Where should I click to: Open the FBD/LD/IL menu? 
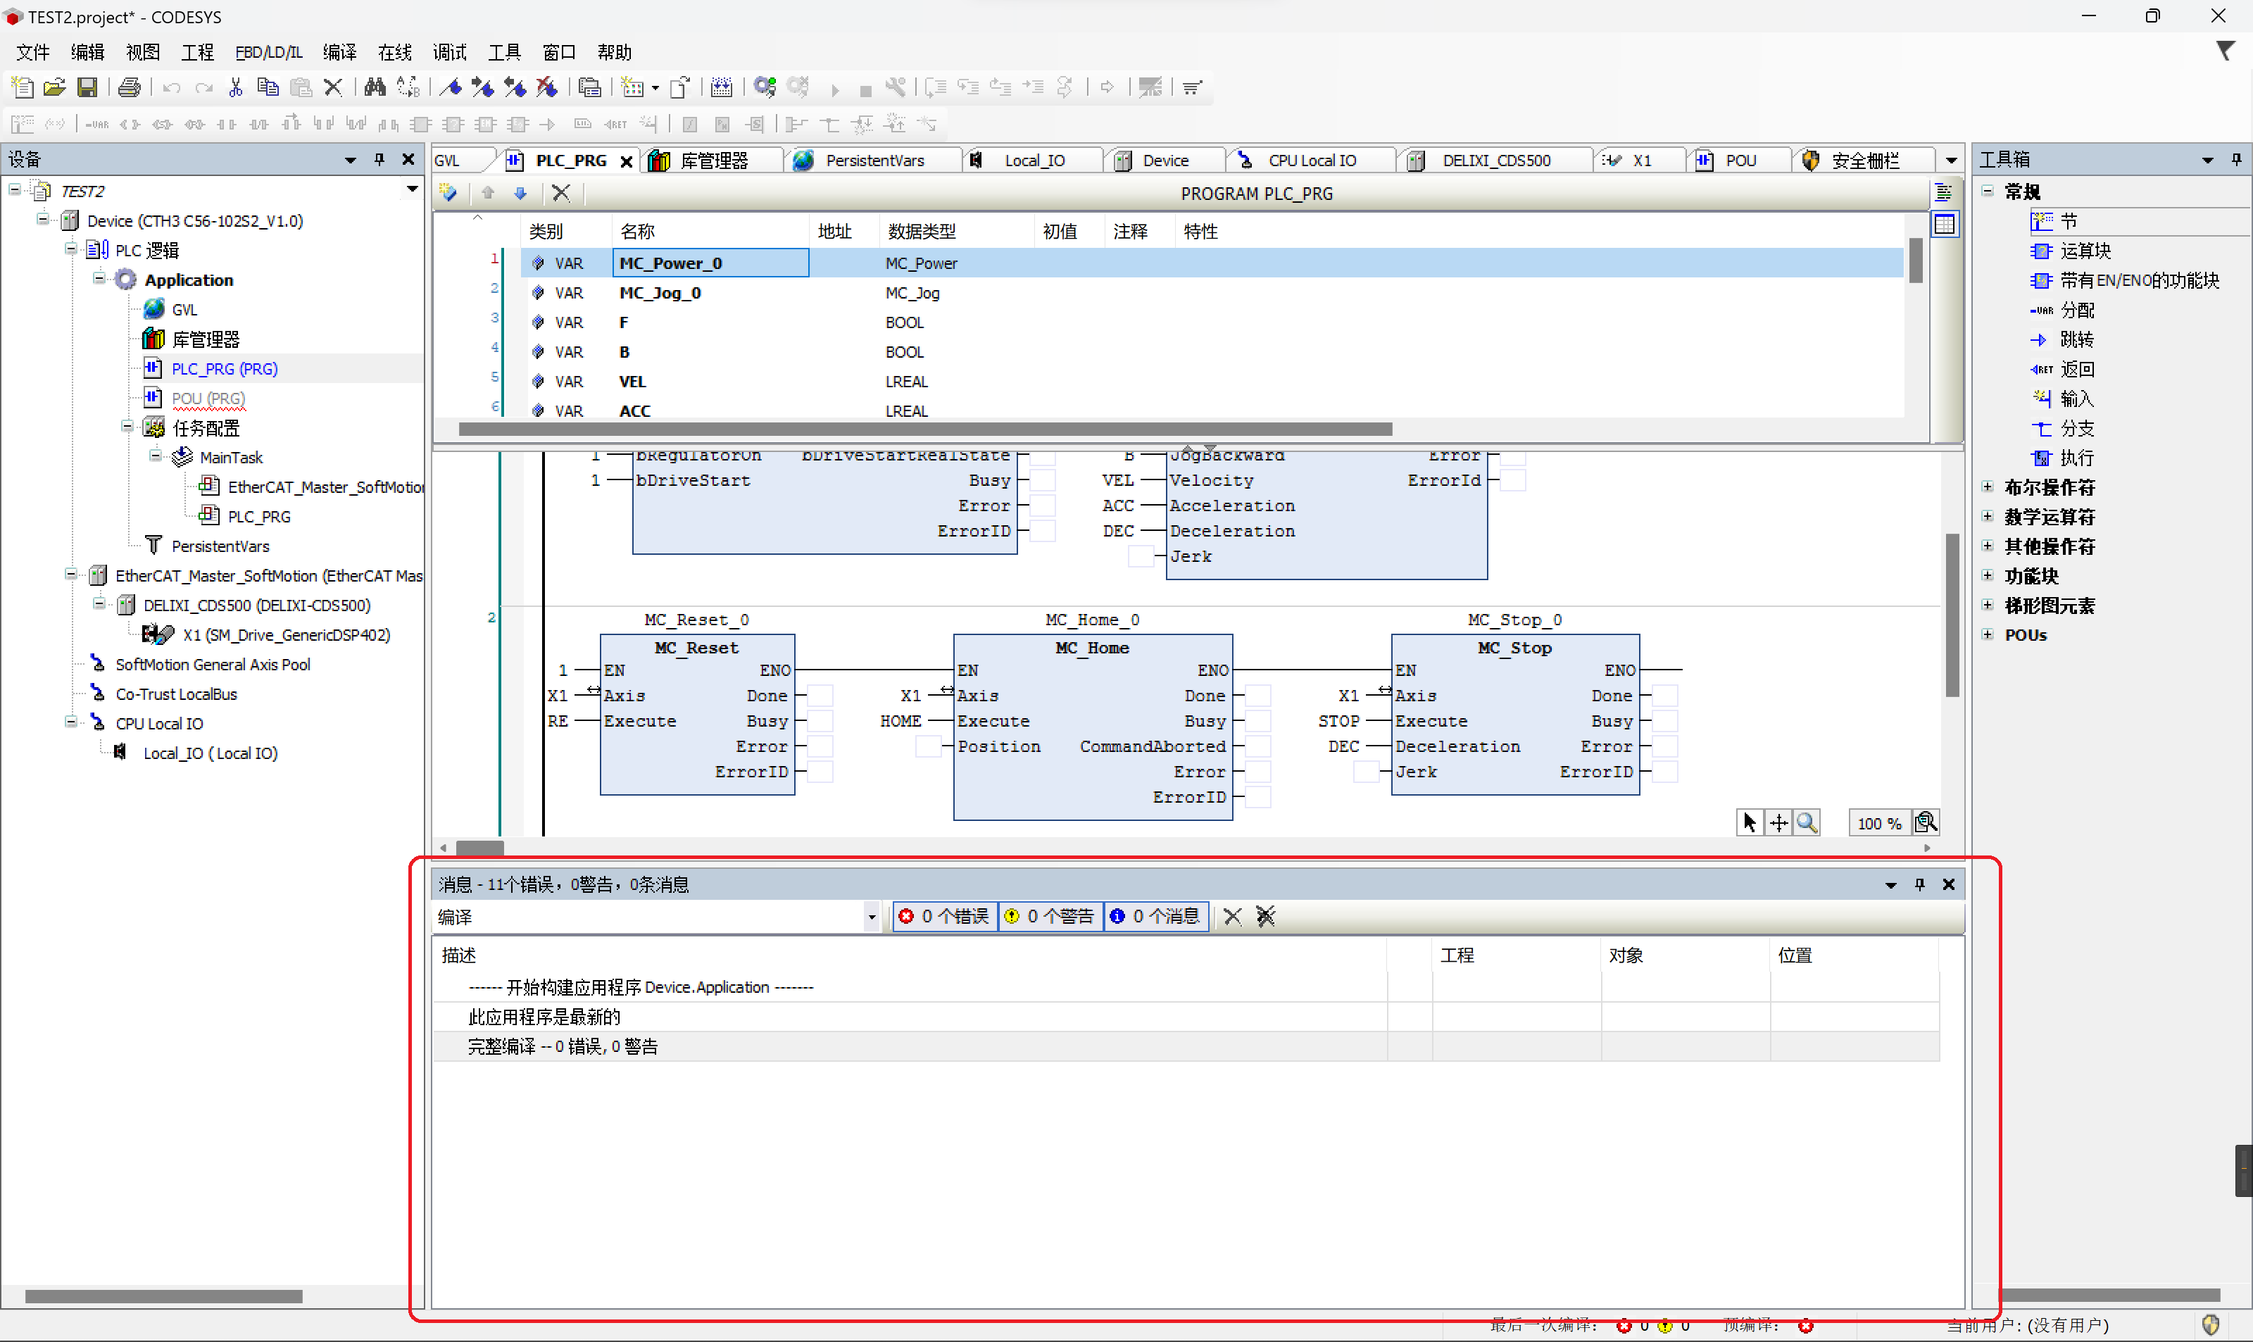point(268,52)
